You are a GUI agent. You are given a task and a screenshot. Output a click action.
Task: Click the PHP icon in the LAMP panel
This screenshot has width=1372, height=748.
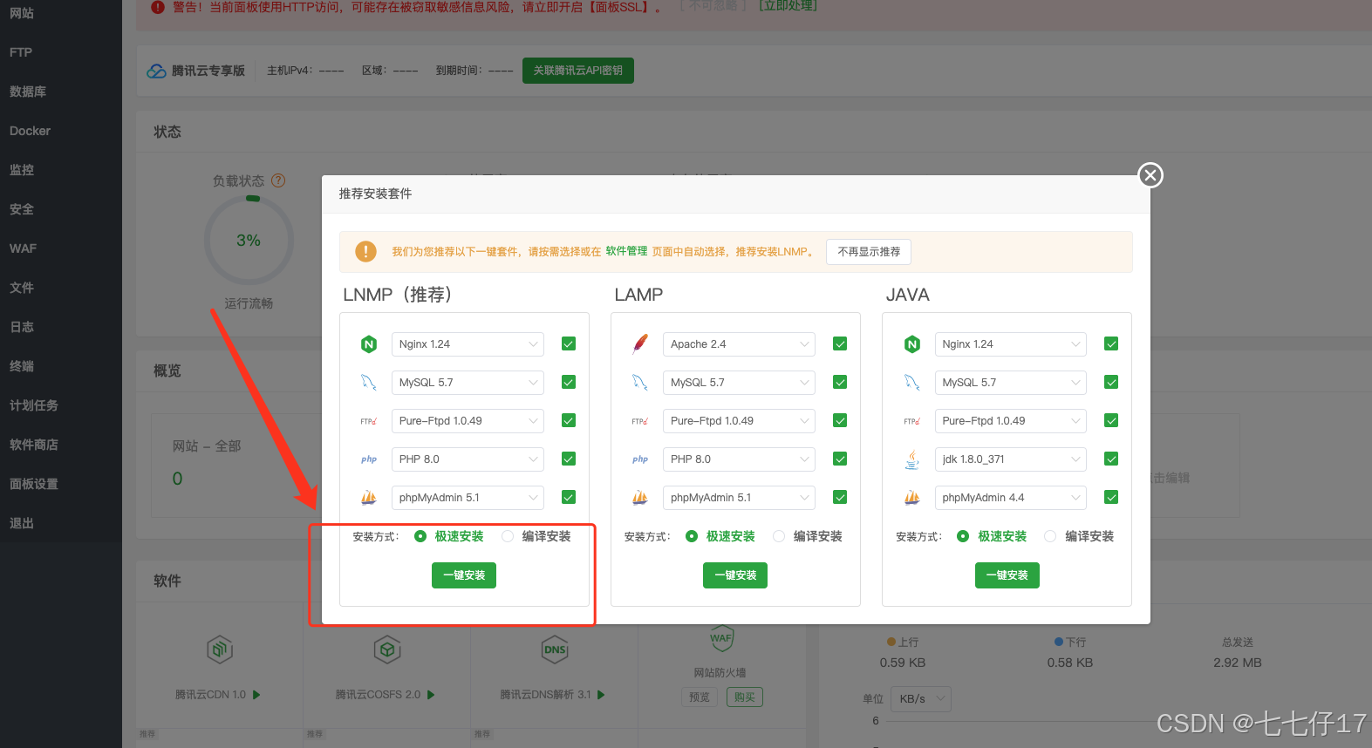pos(640,459)
